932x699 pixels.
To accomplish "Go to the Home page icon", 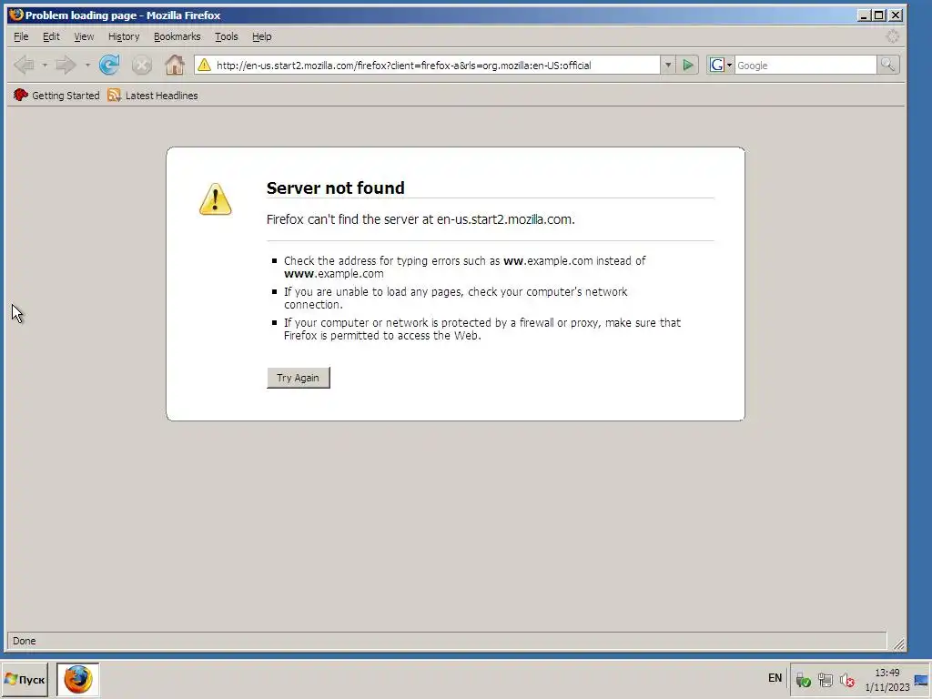I will 174,65.
